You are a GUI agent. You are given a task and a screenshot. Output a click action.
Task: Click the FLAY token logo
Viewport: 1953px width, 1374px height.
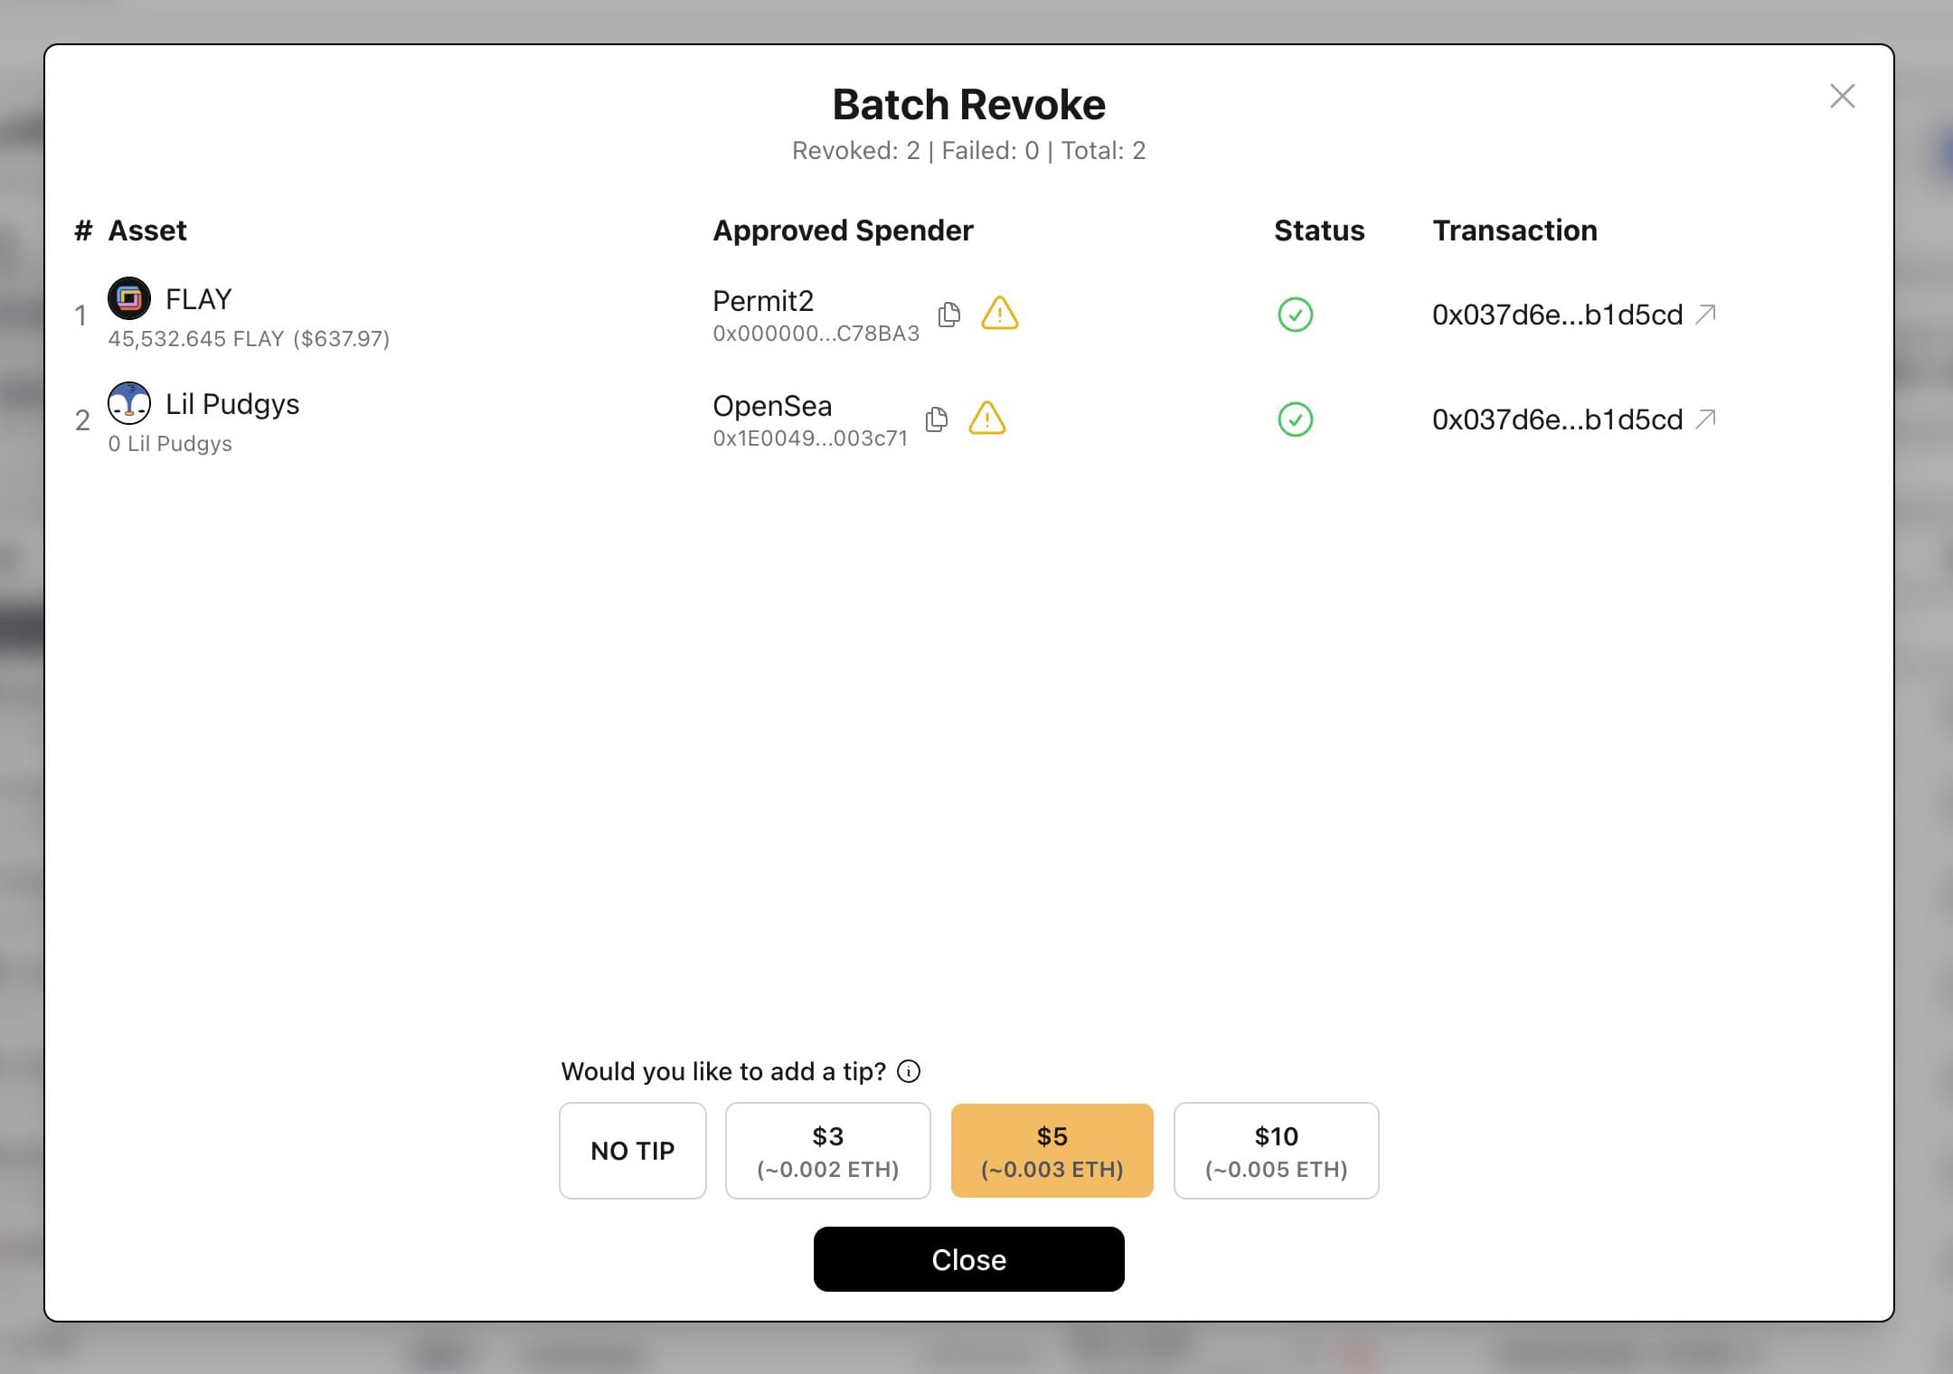pos(129,299)
